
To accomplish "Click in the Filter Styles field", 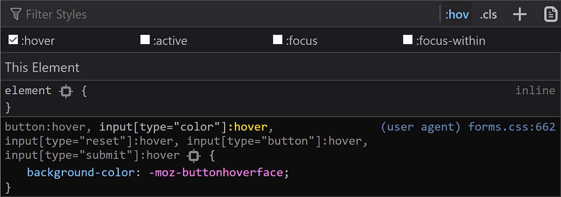I will pos(224,15).
